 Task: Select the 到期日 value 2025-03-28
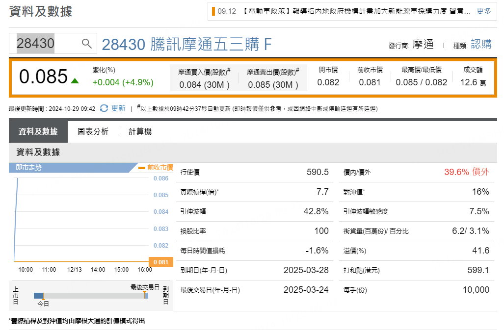point(306,270)
